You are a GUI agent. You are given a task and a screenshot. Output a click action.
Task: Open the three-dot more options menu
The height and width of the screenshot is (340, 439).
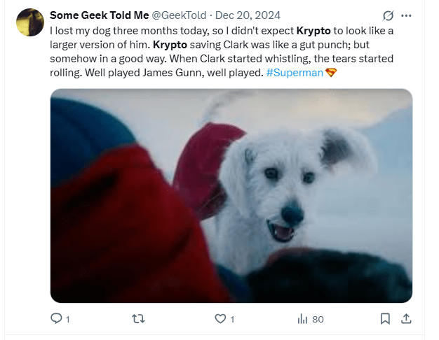[x=407, y=15]
